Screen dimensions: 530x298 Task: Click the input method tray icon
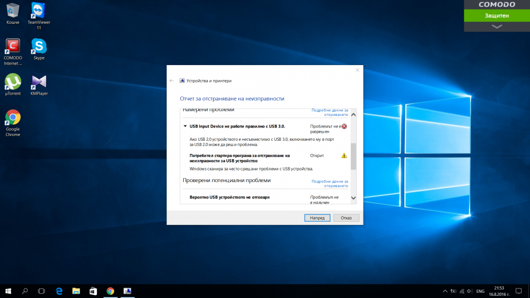[453, 291]
